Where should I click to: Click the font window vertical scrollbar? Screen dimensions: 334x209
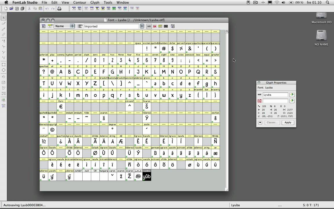(227, 109)
